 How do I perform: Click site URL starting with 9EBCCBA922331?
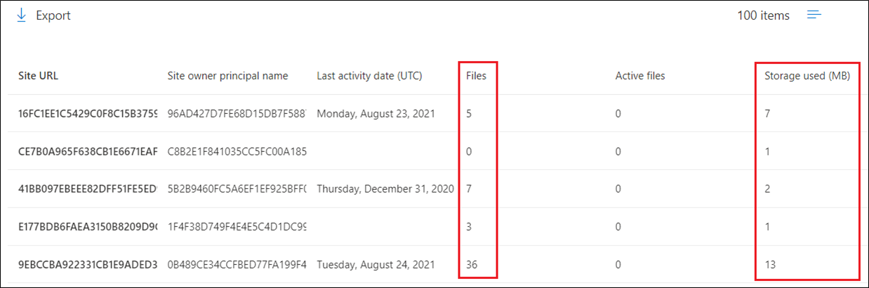tap(88, 265)
